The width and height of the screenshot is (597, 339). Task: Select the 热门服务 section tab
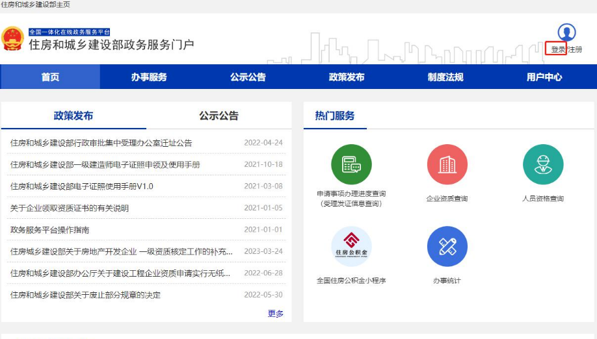[335, 116]
